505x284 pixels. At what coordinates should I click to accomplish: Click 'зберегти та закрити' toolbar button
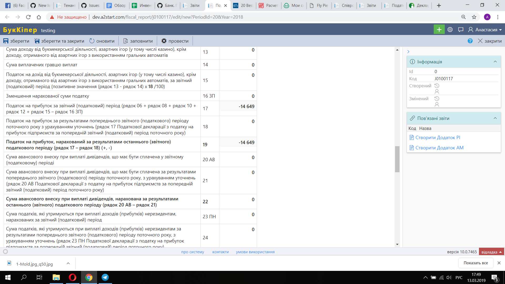pos(59,41)
